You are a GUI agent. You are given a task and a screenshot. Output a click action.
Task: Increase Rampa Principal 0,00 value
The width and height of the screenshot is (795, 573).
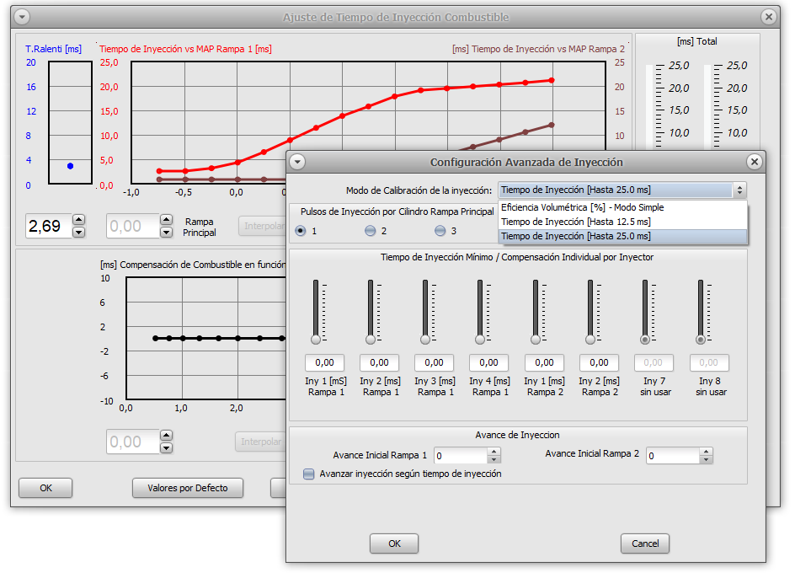[166, 220]
